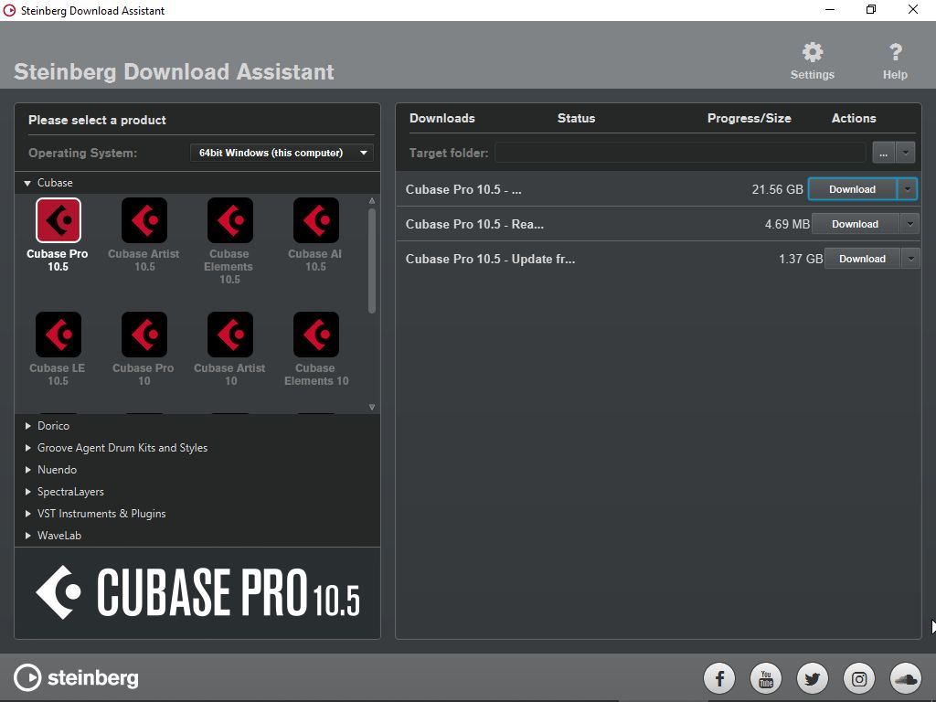Open Steinberg's Twitter page
The image size is (936, 702).
[813, 679]
